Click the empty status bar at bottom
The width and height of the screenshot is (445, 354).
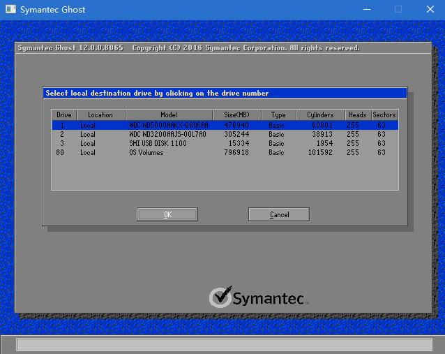coord(225,345)
